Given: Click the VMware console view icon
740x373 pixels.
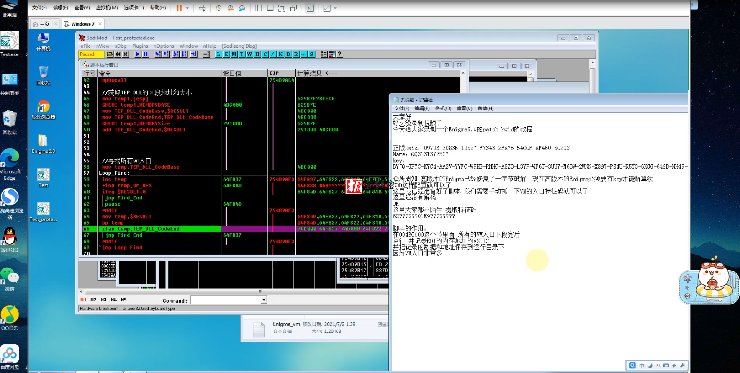Looking at the screenshot, I should [310, 8].
